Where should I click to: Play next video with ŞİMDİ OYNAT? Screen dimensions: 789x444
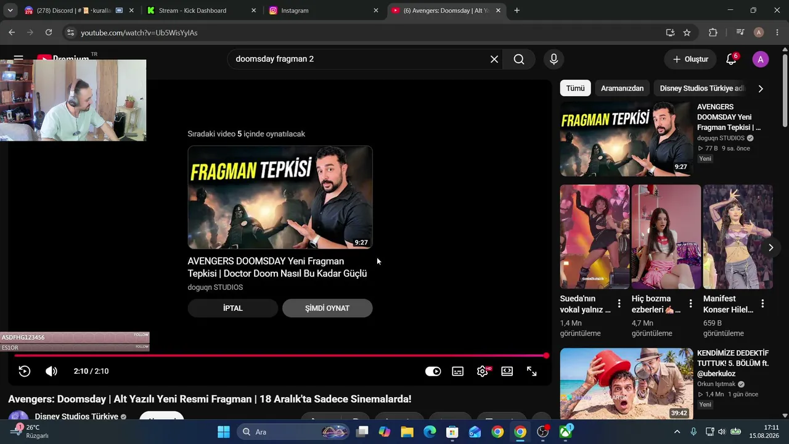pyautogui.click(x=327, y=308)
